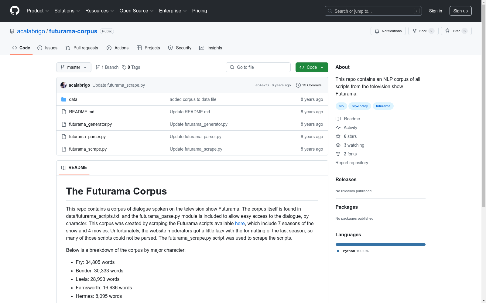Click the book icon in README header
Viewport: 486px width, 303px height.
tap(64, 168)
